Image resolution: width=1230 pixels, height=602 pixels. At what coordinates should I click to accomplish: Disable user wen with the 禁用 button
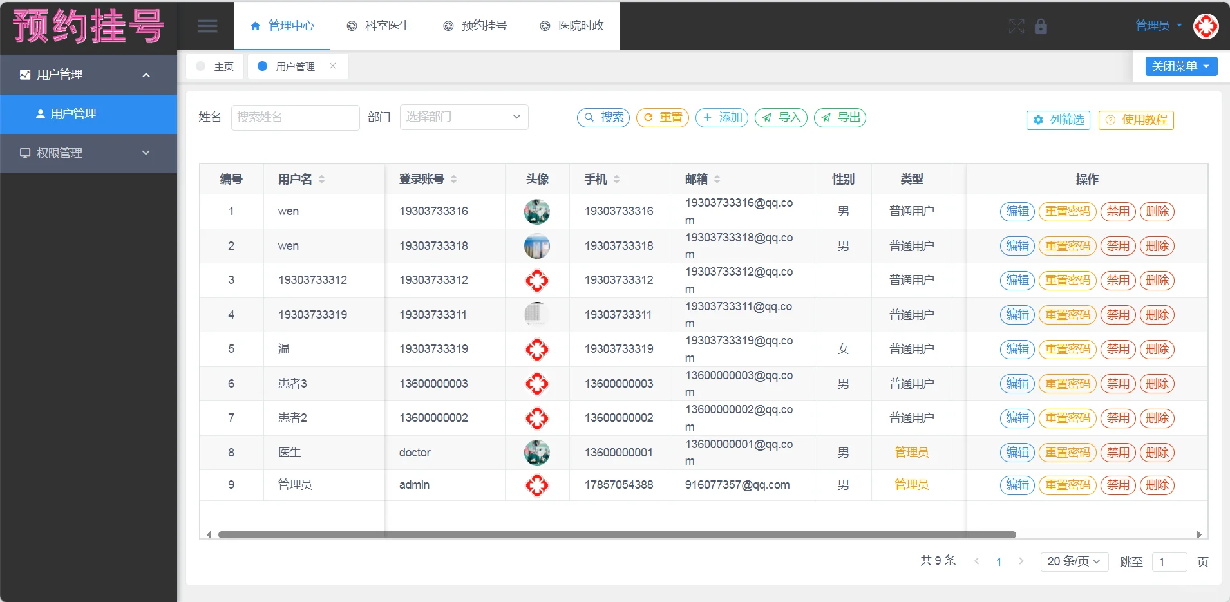1117,211
